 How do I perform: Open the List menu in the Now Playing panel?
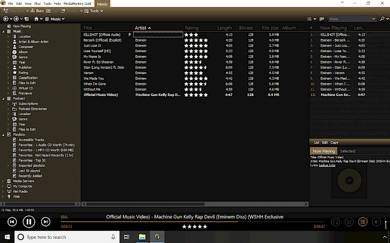316,142
